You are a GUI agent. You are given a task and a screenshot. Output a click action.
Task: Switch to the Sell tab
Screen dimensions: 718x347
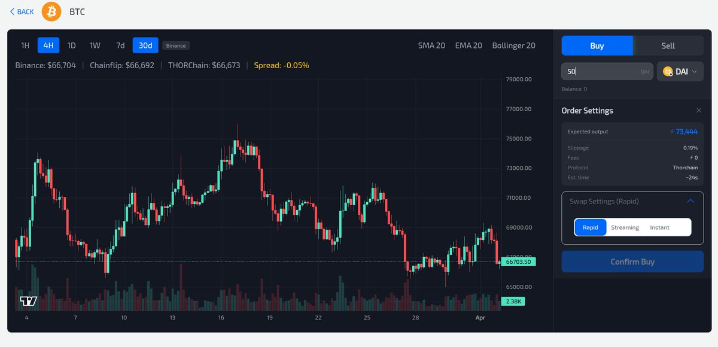pos(668,45)
